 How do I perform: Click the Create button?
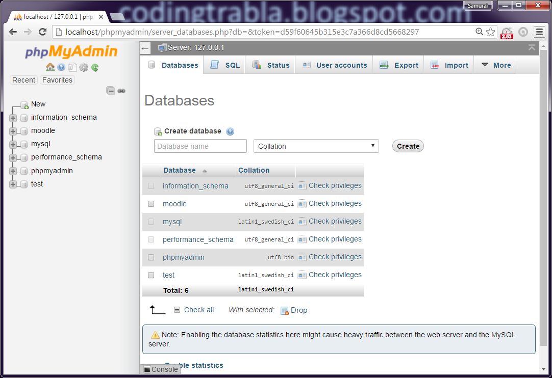(408, 146)
